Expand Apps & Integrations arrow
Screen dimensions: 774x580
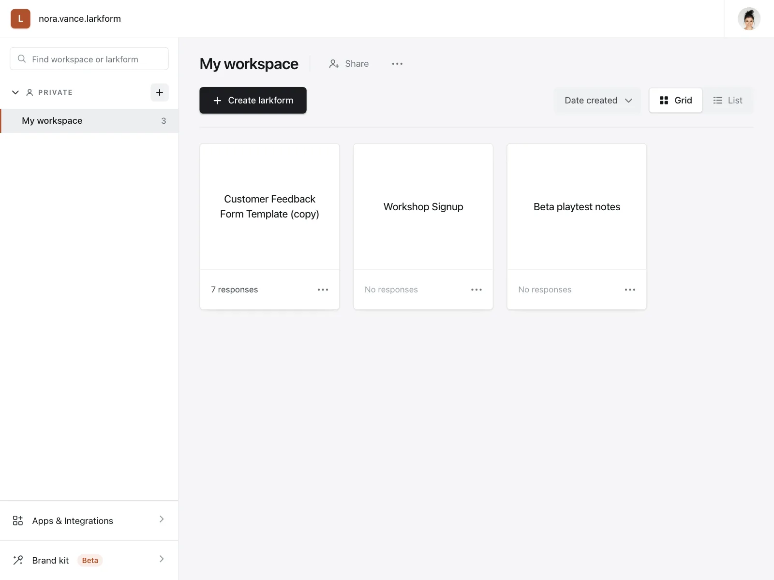(x=162, y=519)
